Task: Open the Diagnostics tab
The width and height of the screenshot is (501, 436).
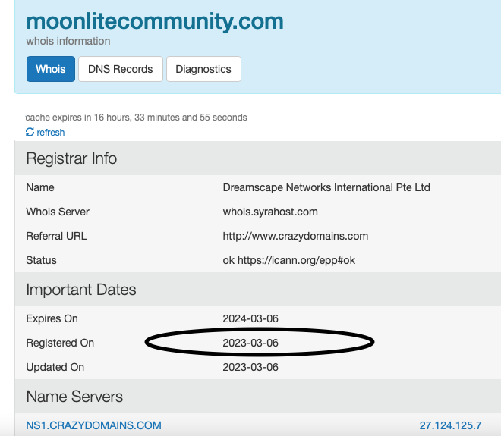Action: point(203,69)
